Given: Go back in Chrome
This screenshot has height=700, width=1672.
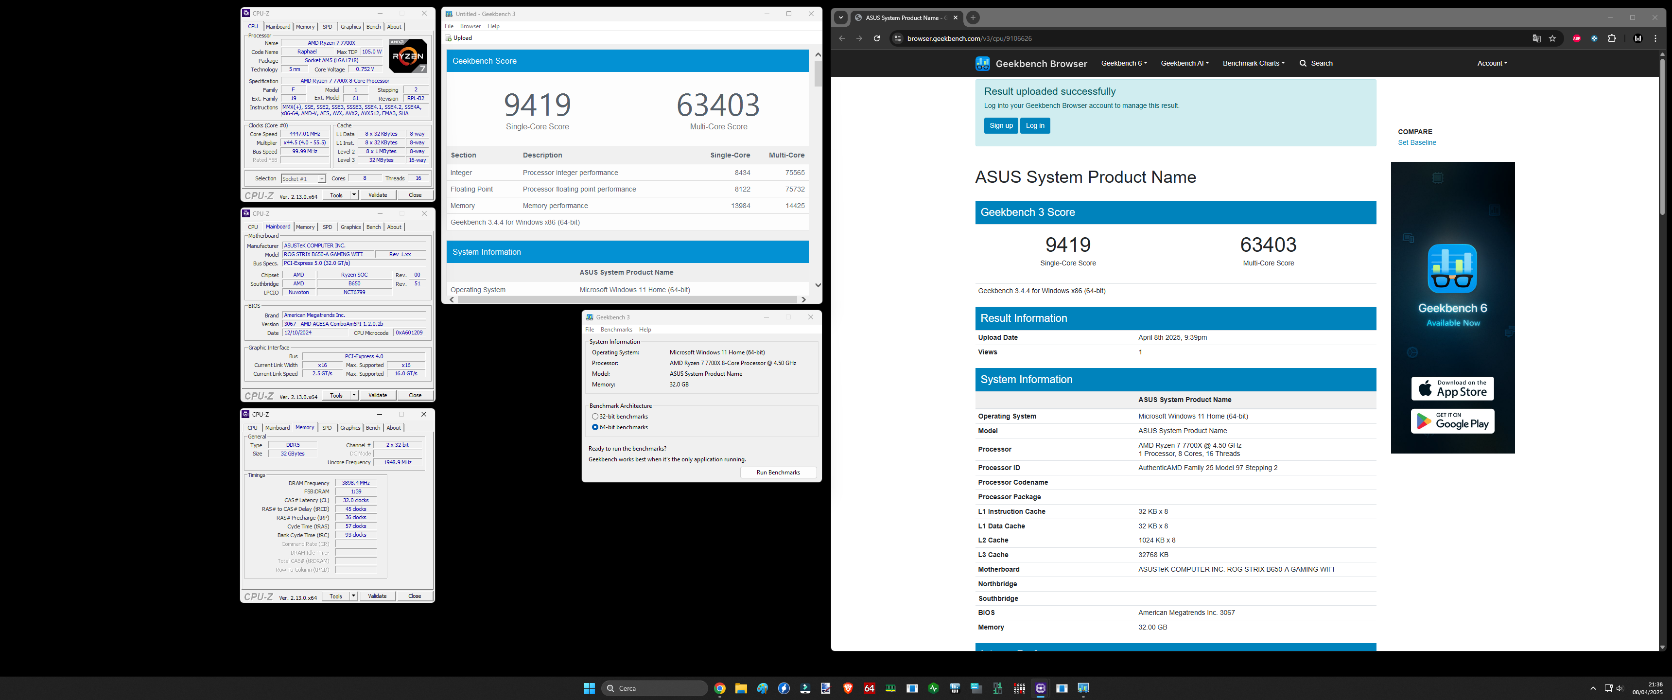Looking at the screenshot, I should click(842, 38).
